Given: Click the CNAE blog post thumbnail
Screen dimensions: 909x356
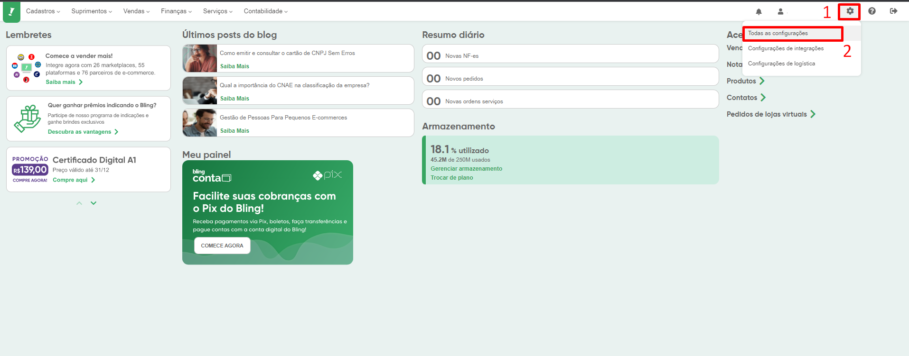Looking at the screenshot, I should [200, 91].
